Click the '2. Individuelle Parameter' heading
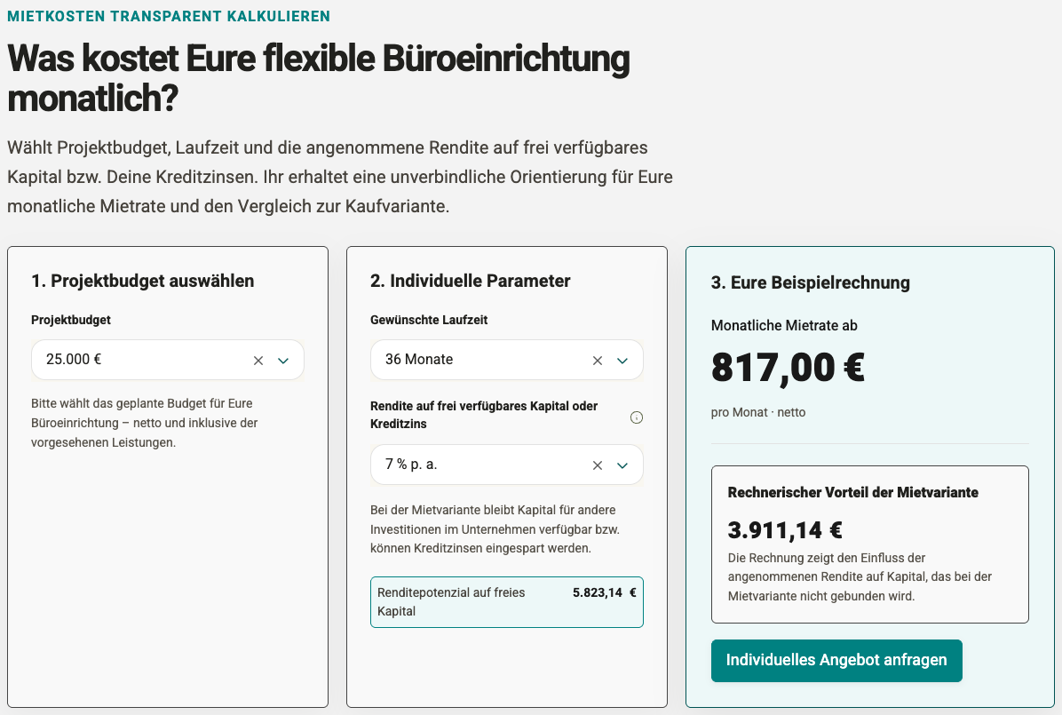The image size is (1062, 715). click(x=470, y=281)
